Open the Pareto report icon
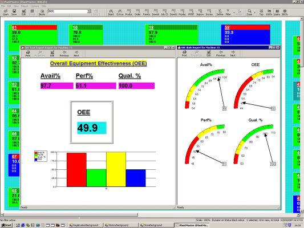 click(147, 12)
